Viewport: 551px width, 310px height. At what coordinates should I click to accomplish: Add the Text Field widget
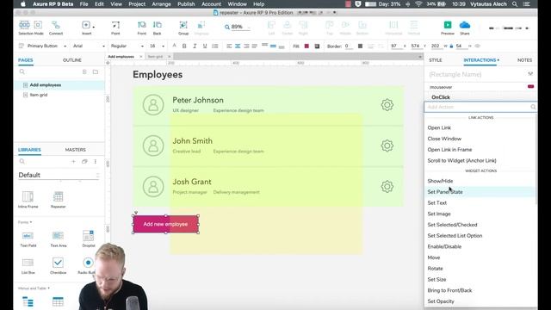click(28, 239)
